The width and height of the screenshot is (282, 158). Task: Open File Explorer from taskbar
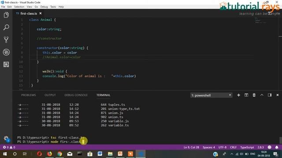point(110,154)
